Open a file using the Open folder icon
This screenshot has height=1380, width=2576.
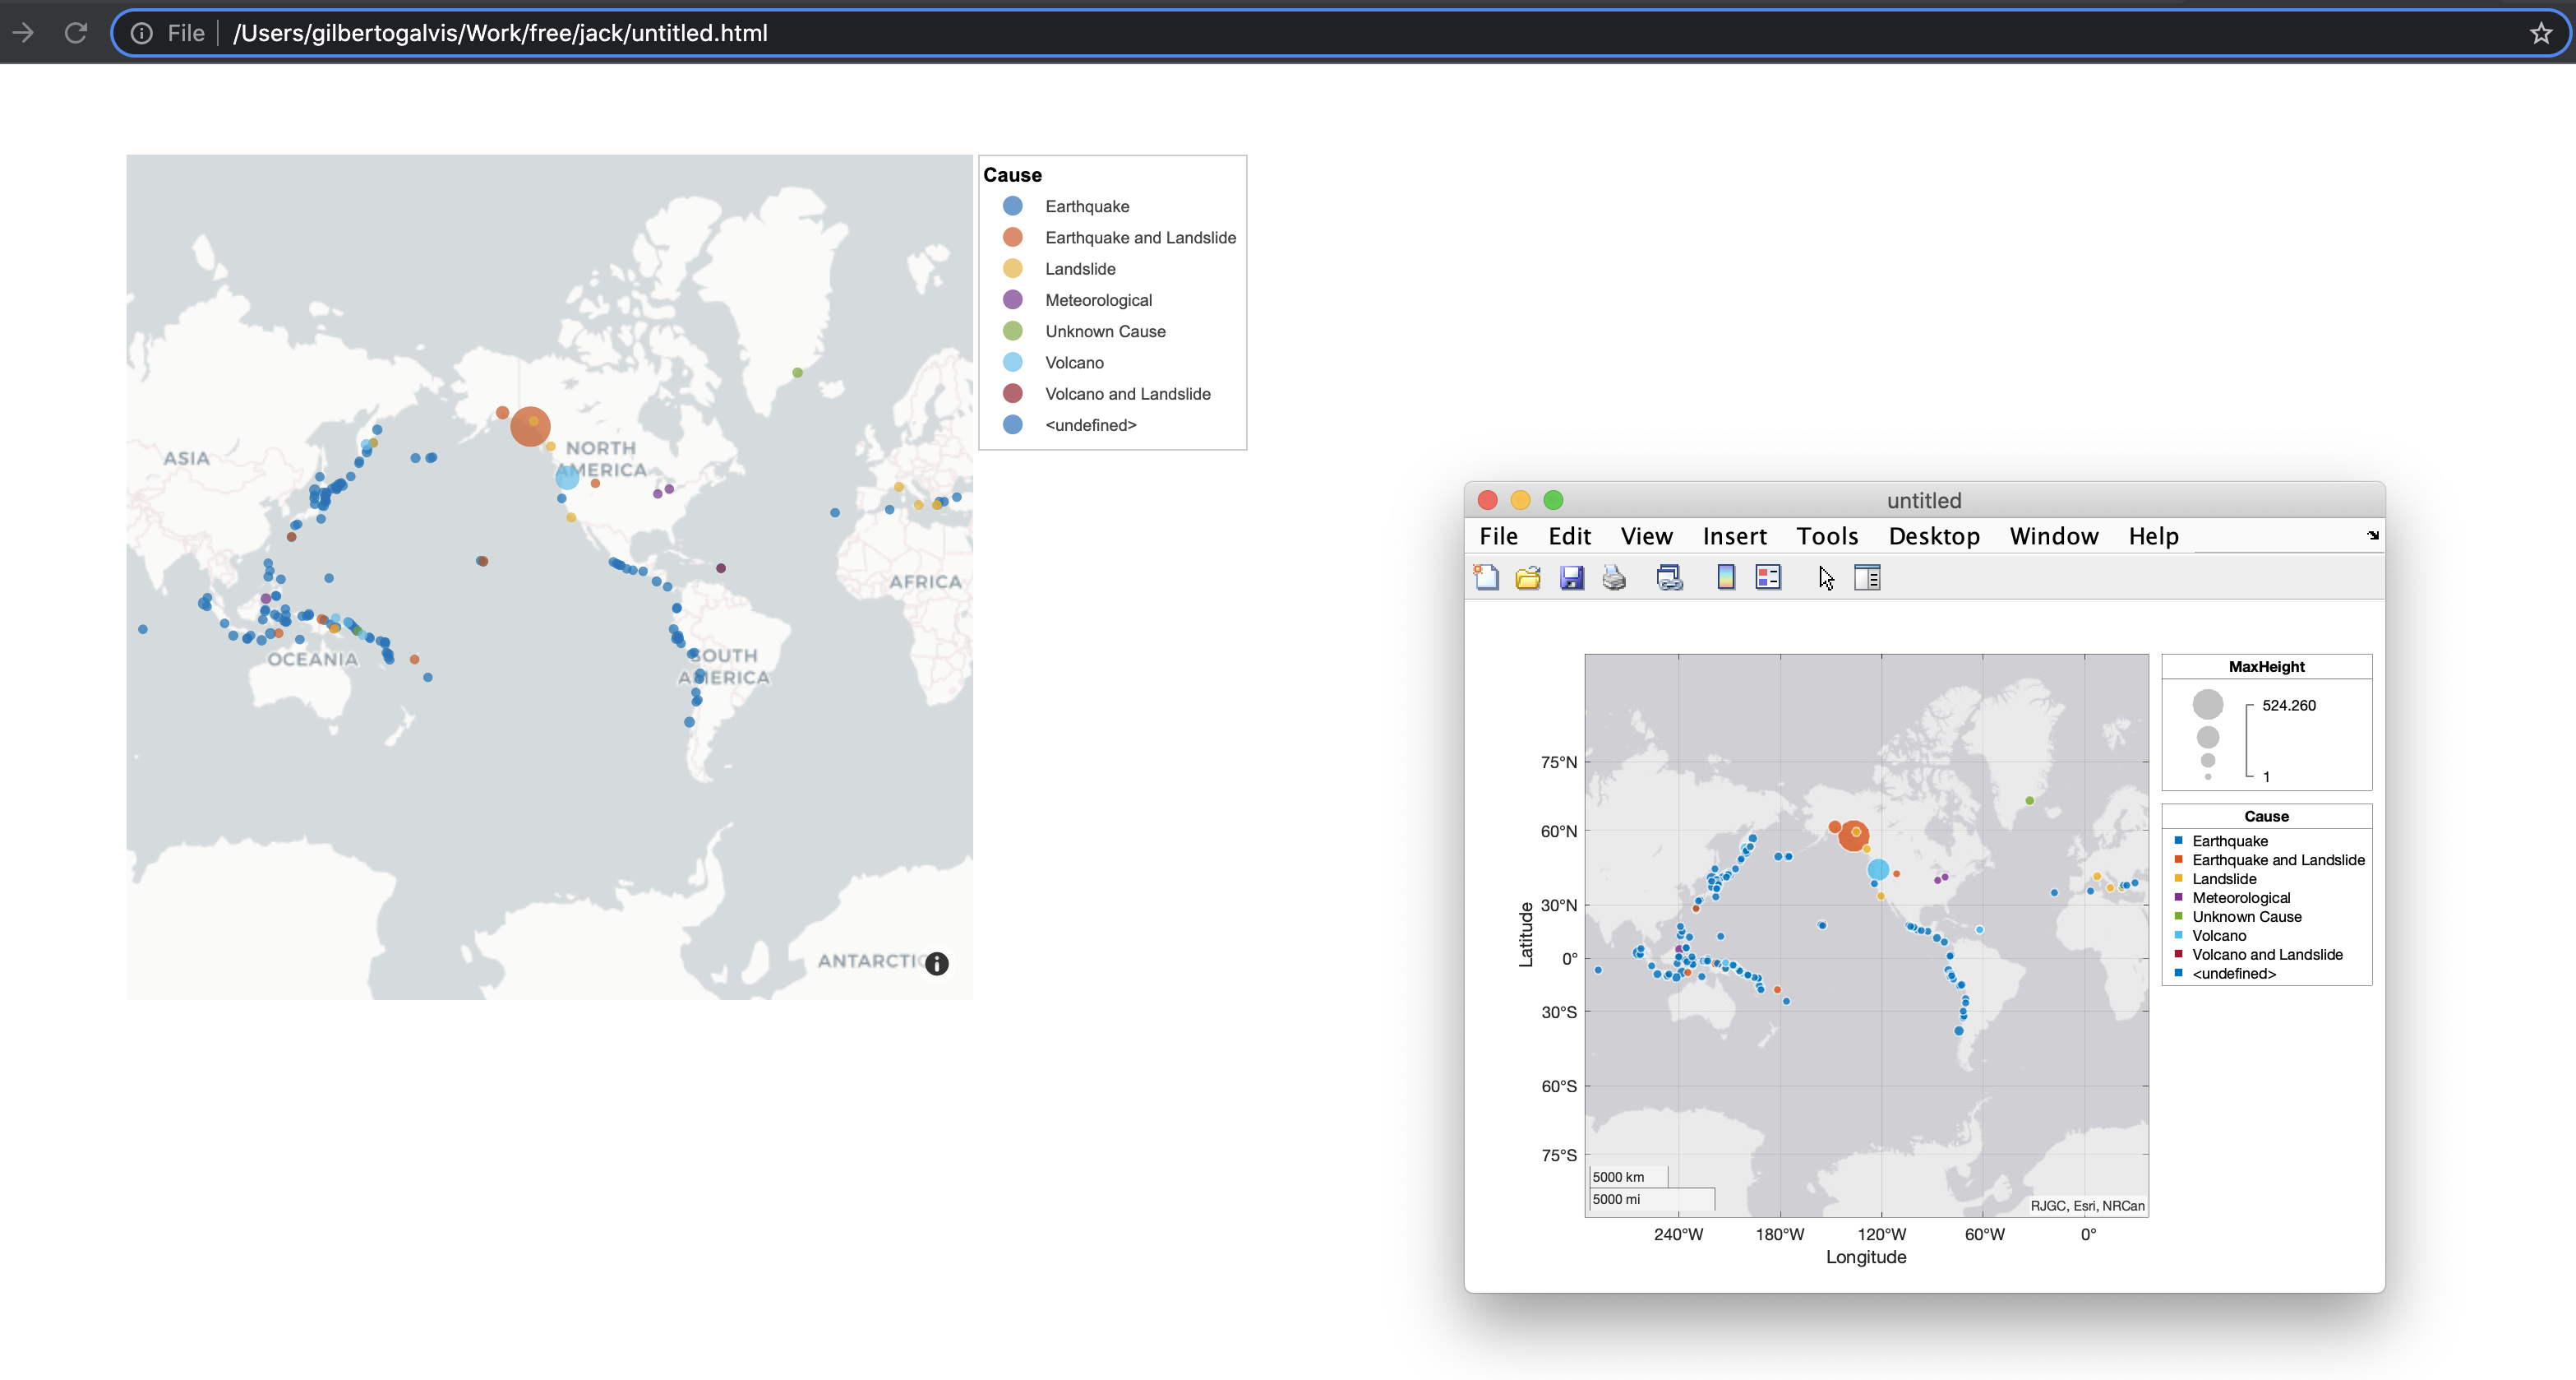point(1527,577)
